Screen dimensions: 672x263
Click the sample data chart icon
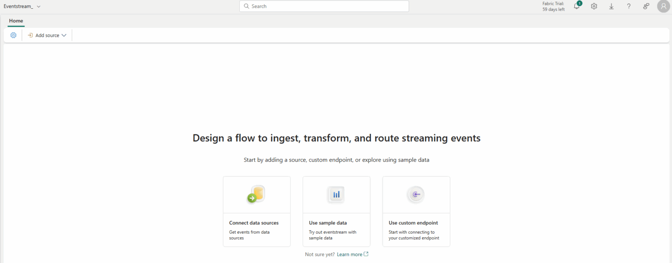336,194
